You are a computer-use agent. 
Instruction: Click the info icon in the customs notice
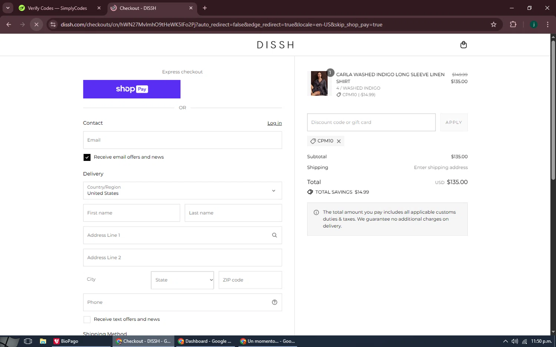[316, 212]
